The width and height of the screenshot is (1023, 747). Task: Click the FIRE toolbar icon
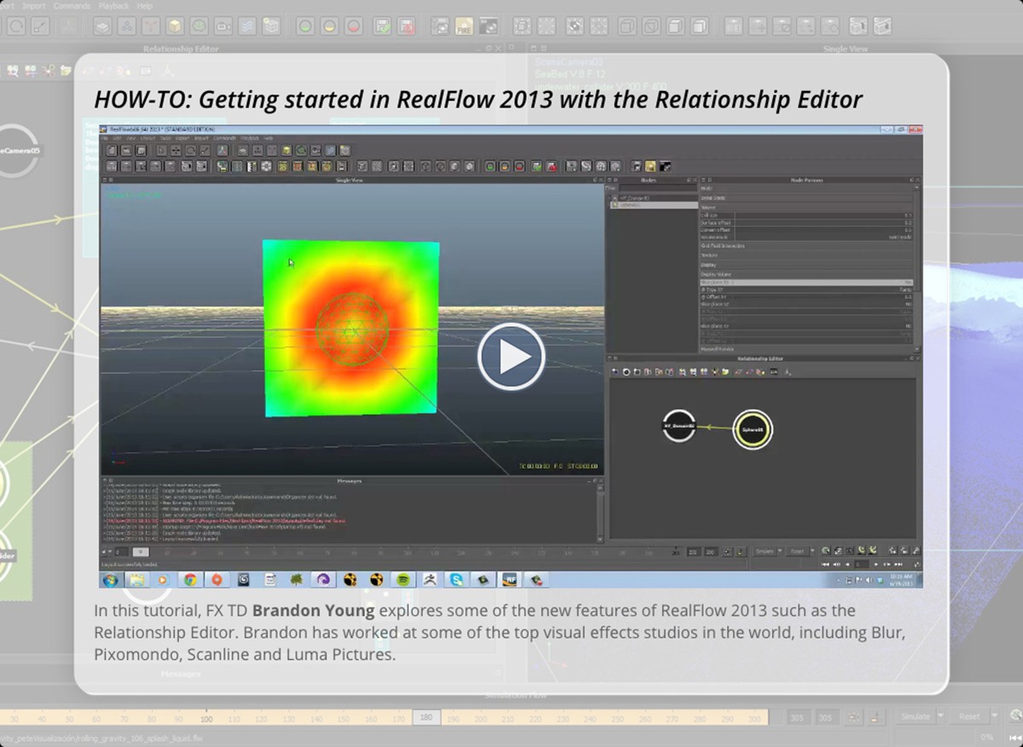coord(465,26)
